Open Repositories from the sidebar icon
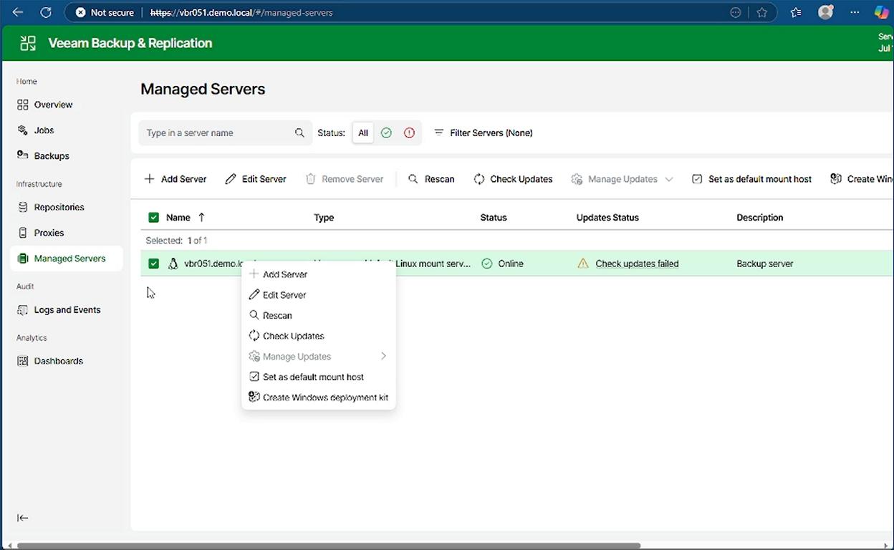This screenshot has width=894, height=550. pyautogui.click(x=23, y=207)
